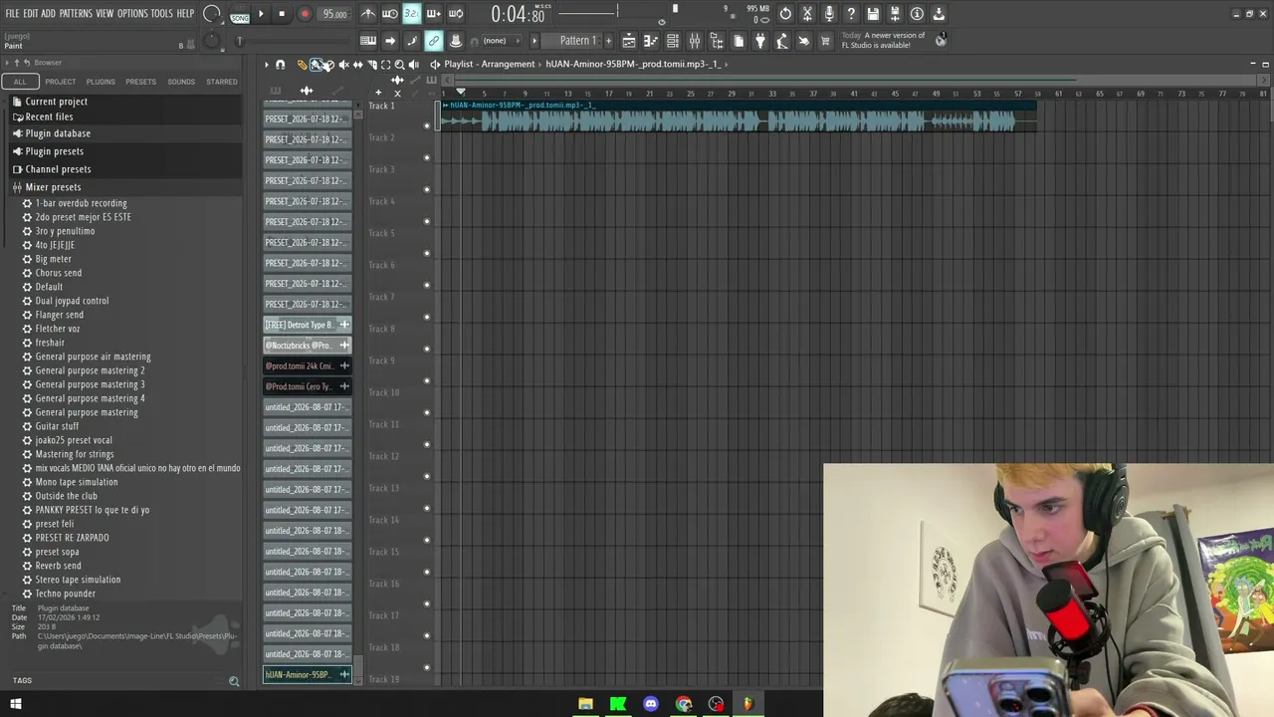Open the TOOLS menu

point(161,14)
